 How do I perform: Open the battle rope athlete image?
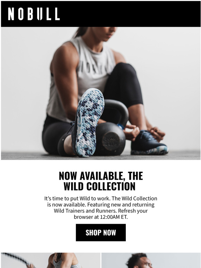click(x=51, y=260)
